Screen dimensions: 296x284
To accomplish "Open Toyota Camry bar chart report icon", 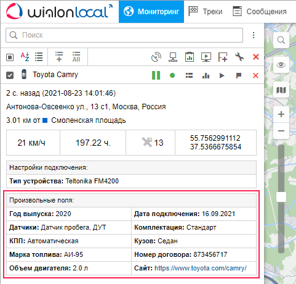I will click(206, 75).
